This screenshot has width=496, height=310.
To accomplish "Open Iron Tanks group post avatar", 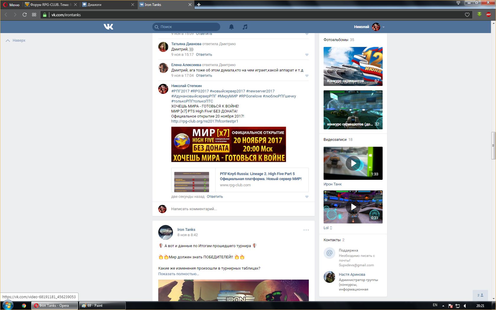I will (x=165, y=232).
